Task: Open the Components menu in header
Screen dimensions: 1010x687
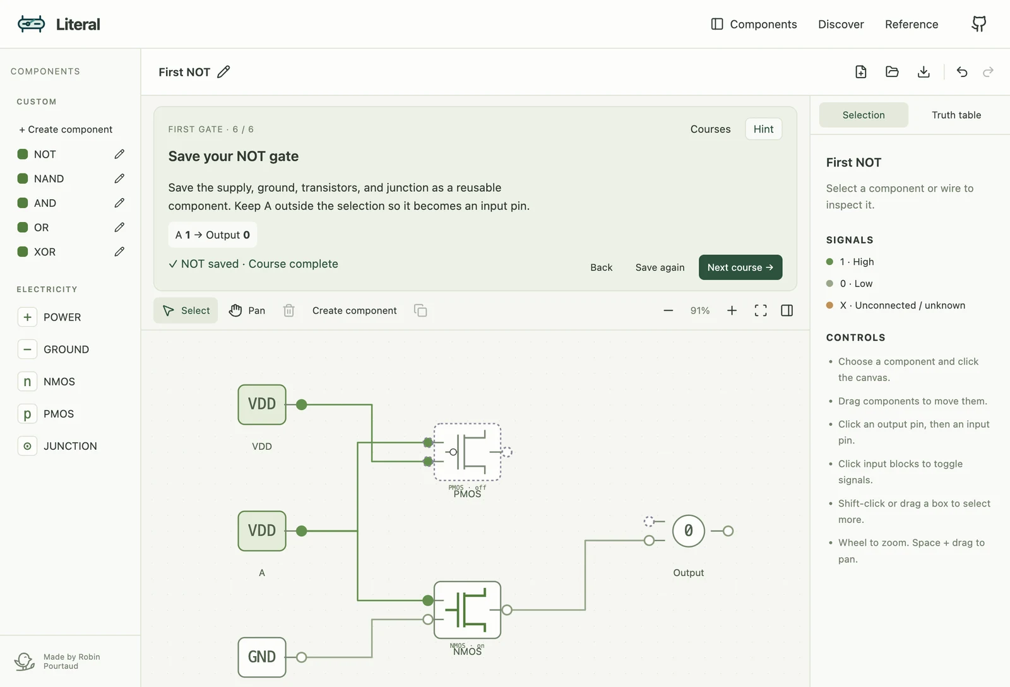Action: click(x=754, y=24)
